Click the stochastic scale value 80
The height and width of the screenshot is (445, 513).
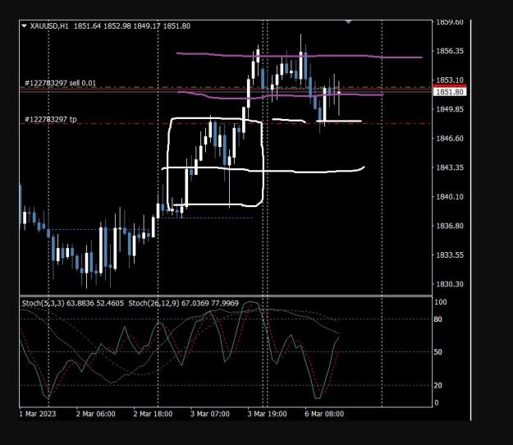click(437, 319)
